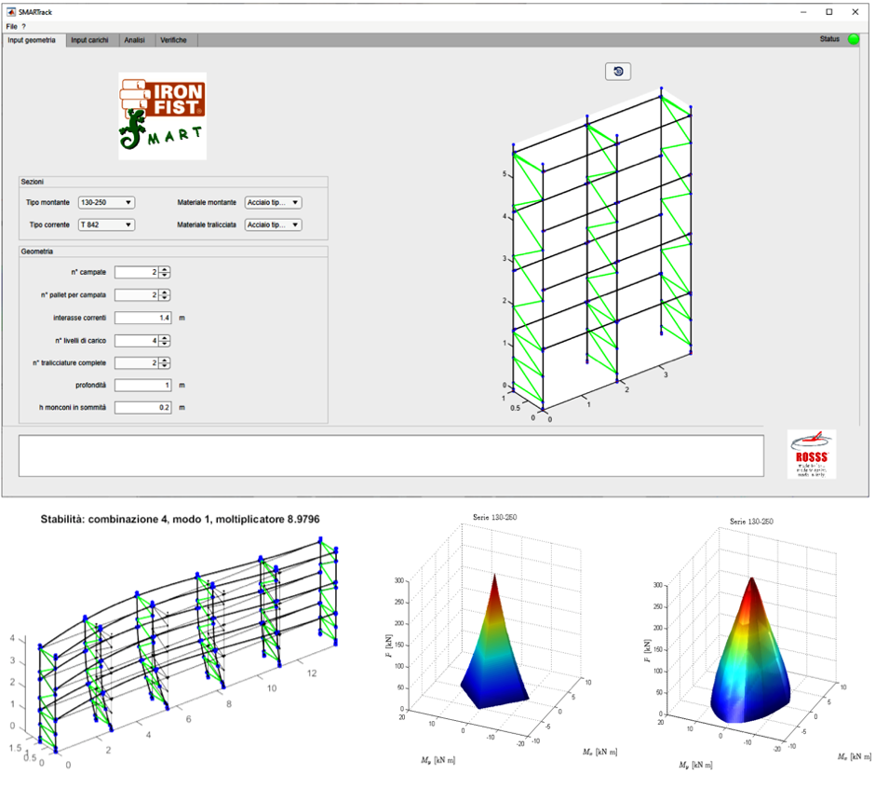Viewport: 875px width, 788px height.
Task: Change n° livelli di carico stepper
Action: [x=164, y=341]
